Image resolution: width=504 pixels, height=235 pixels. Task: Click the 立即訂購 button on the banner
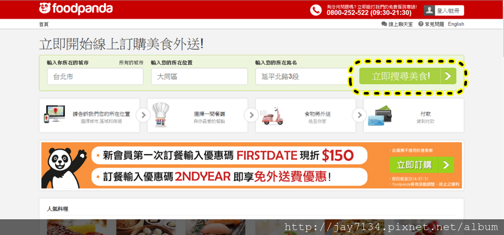point(422,165)
